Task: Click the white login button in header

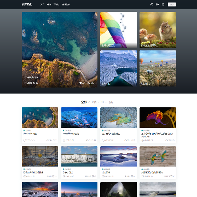Action: click(172, 4)
